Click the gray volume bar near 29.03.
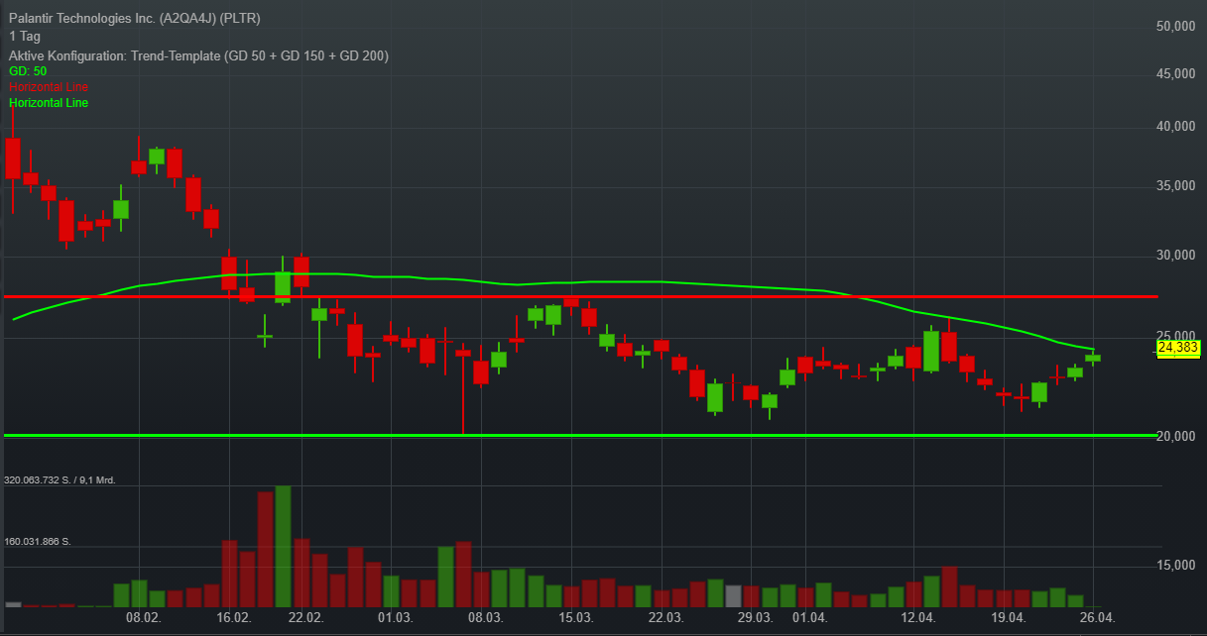Viewport: 1207px width, 636px height. click(733, 596)
